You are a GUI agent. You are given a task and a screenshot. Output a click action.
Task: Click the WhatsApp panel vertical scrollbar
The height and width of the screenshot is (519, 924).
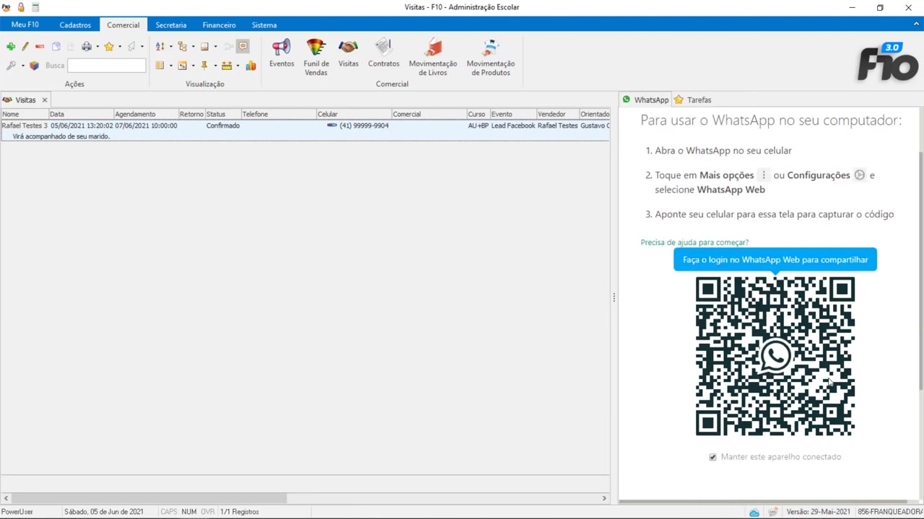pyautogui.click(x=920, y=270)
